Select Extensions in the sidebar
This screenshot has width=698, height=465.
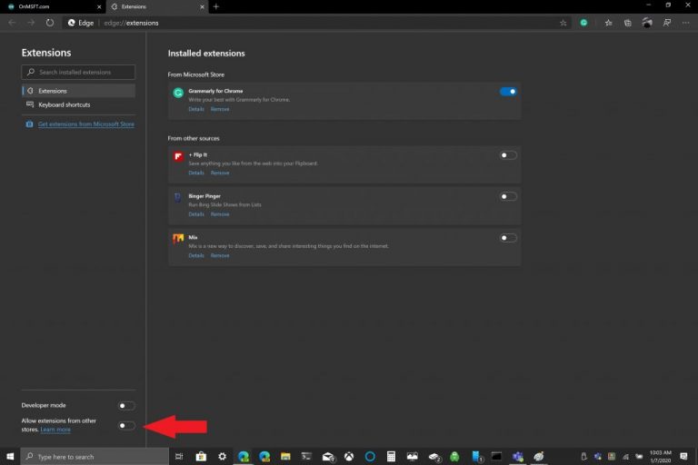tap(78, 91)
